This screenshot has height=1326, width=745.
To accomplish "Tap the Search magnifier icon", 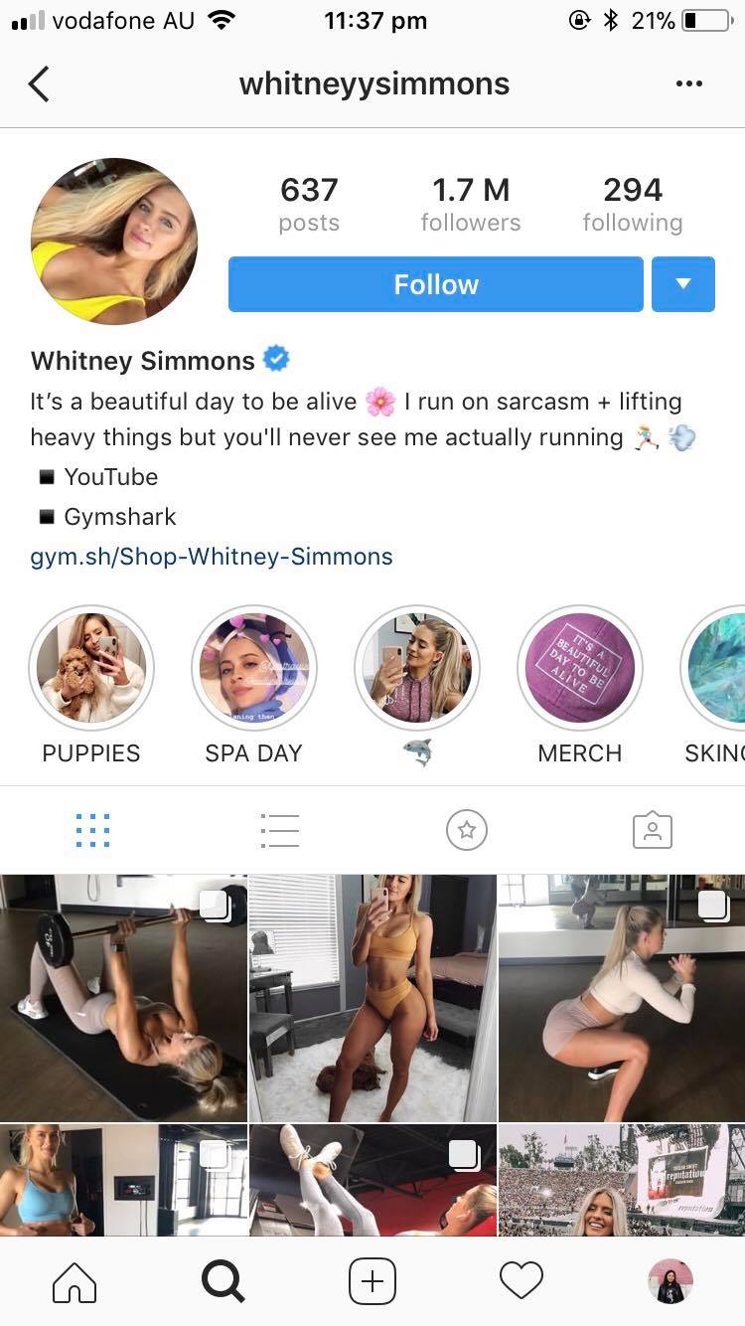I will [x=223, y=1281].
